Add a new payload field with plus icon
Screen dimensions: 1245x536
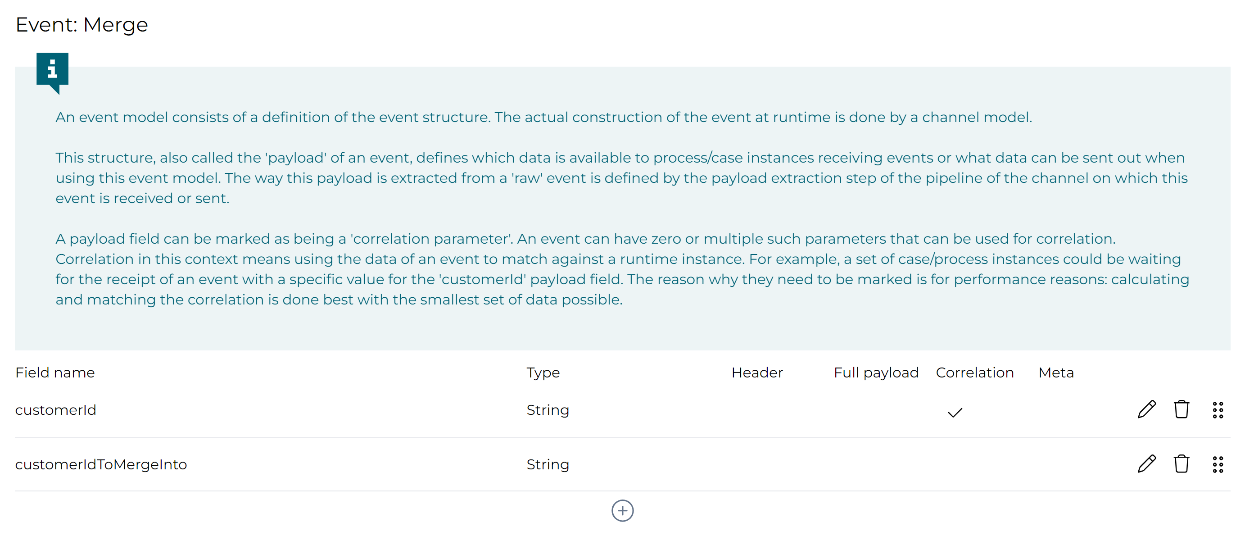pyautogui.click(x=622, y=511)
